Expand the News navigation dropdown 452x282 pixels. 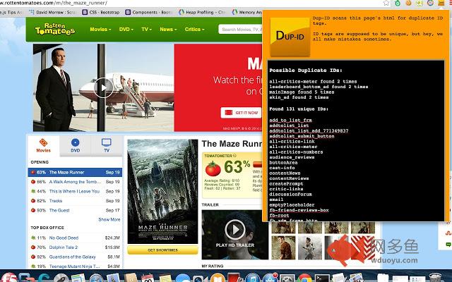[x=168, y=30]
